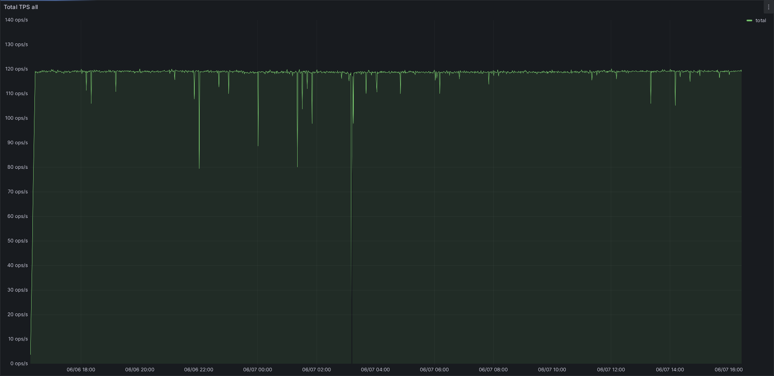
Task: Click the '06/06 22:00' time label
Action: click(x=199, y=370)
